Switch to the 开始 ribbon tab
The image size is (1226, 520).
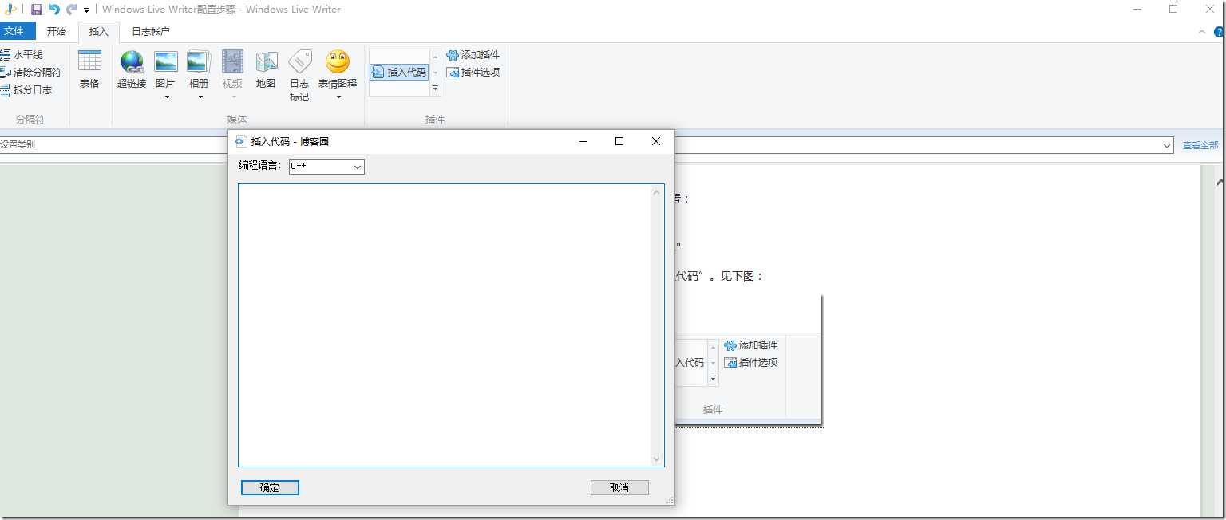(x=57, y=31)
